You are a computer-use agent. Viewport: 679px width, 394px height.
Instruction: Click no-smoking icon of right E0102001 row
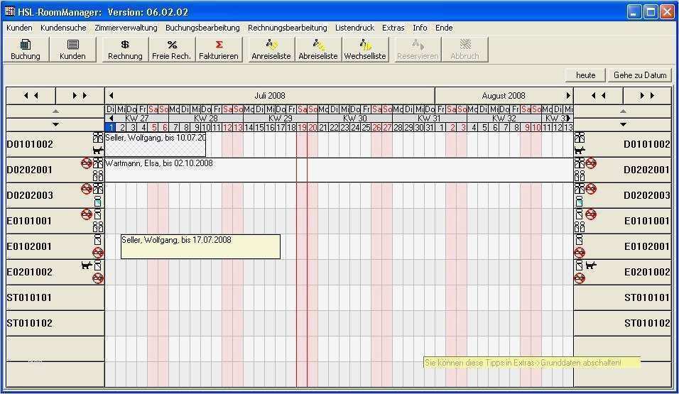click(x=580, y=253)
